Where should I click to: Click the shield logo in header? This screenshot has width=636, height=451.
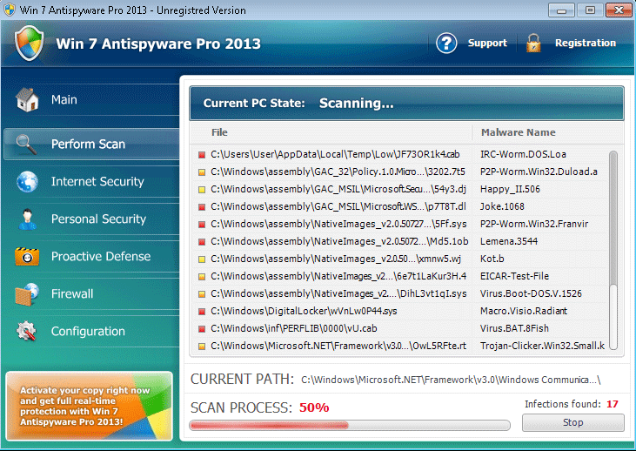point(30,43)
